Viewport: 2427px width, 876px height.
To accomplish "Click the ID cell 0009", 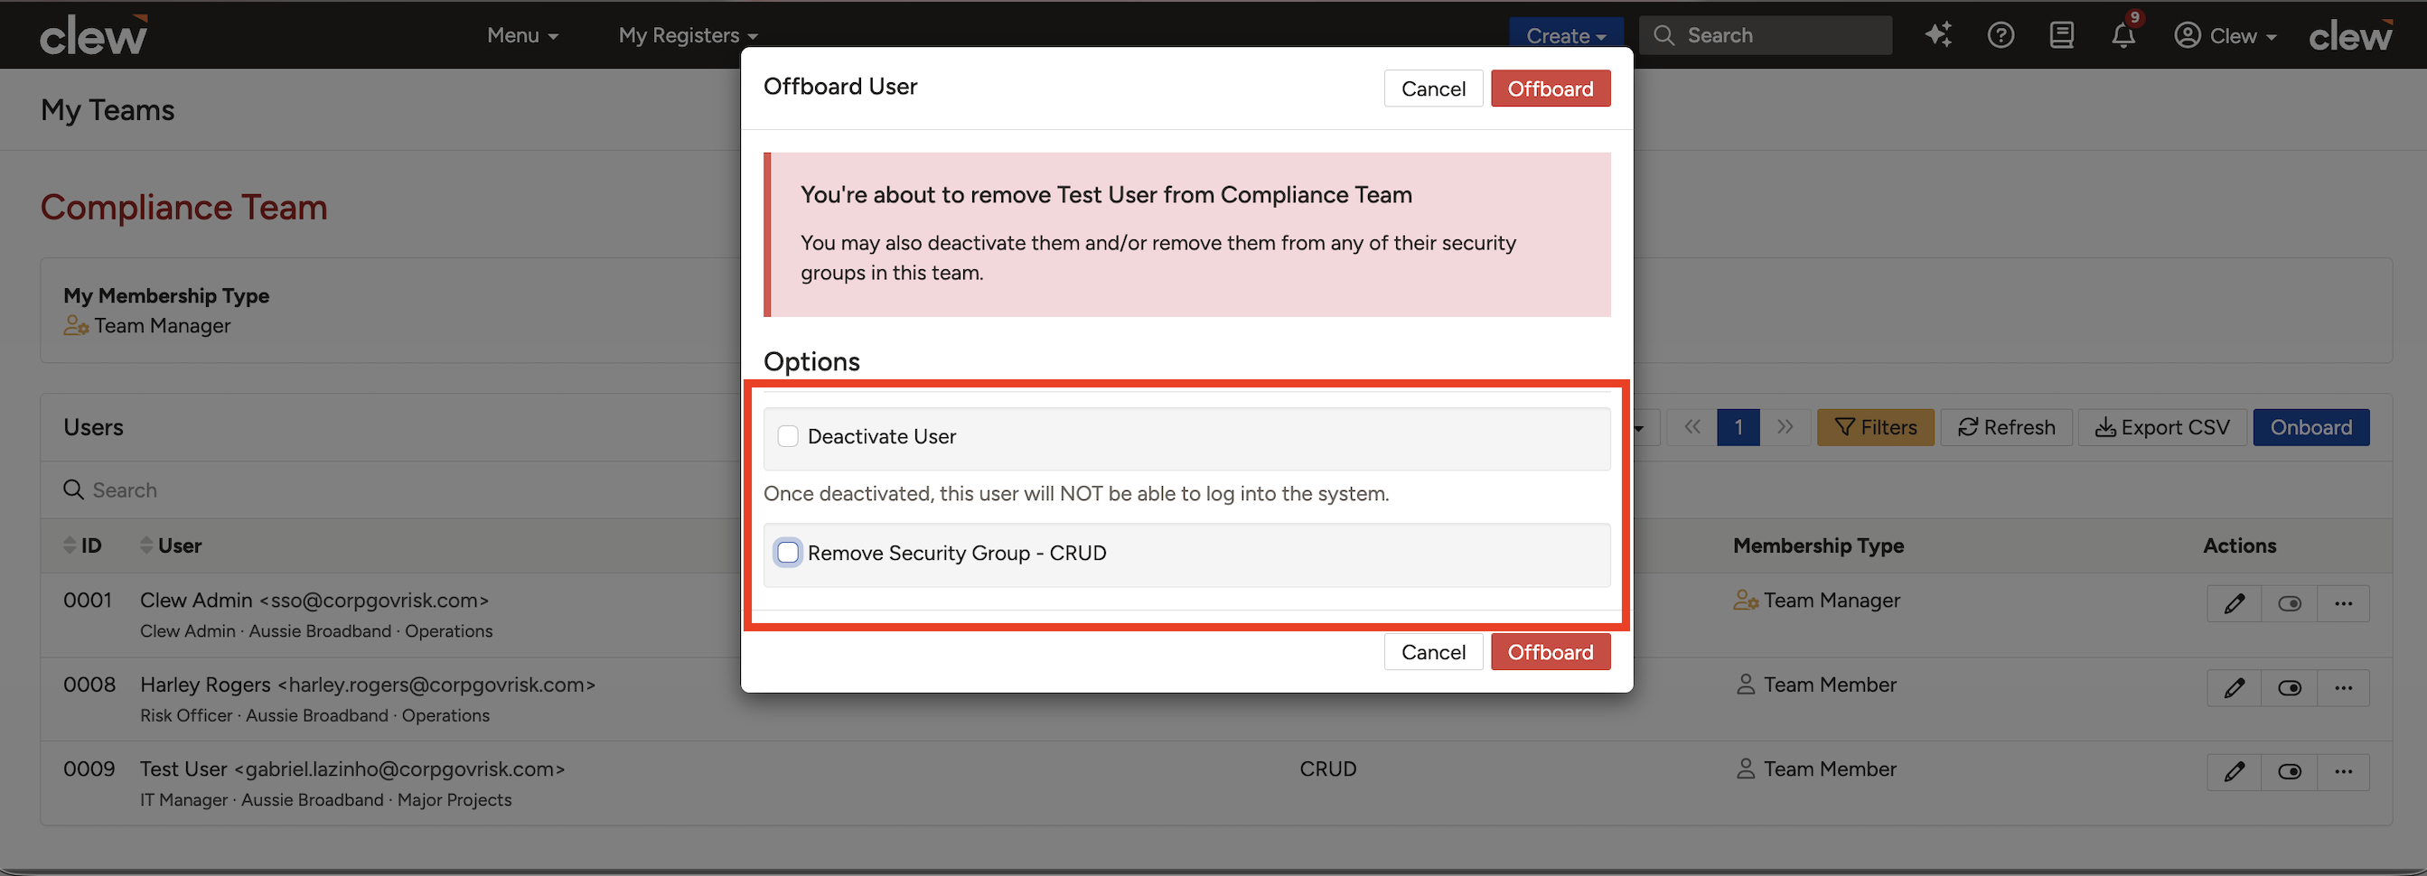I will (x=89, y=769).
